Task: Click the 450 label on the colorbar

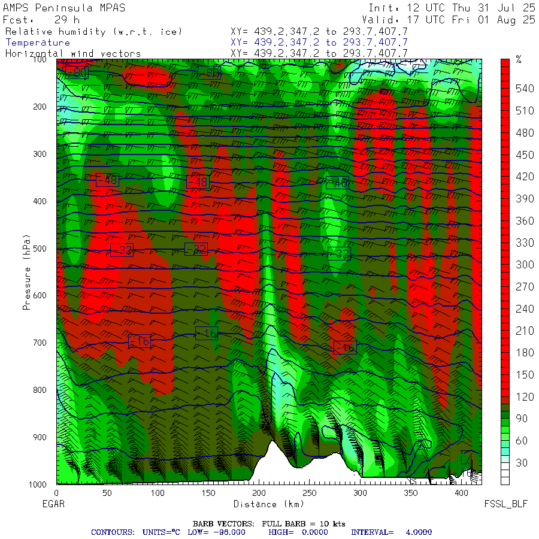Action: pyautogui.click(x=525, y=155)
